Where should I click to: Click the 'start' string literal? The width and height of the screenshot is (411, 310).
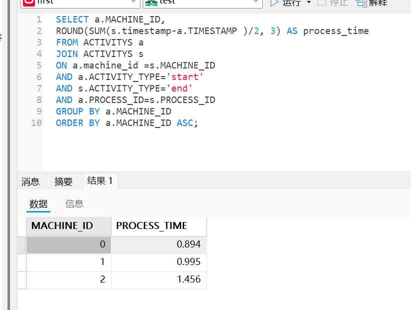click(x=185, y=77)
